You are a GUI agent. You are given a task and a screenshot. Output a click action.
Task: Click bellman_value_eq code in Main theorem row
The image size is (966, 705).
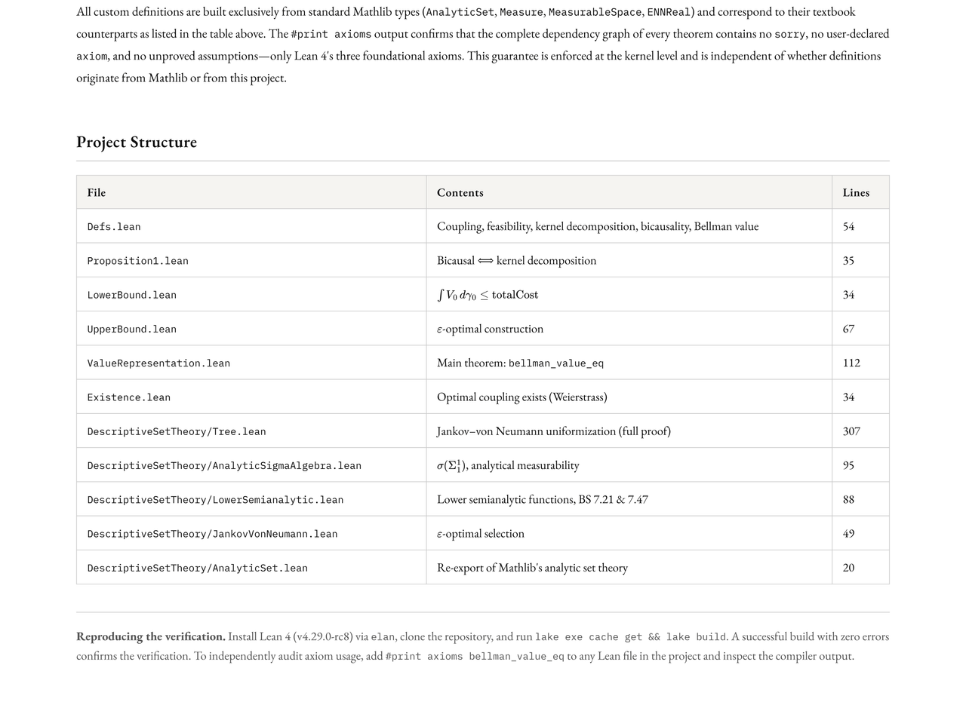556,363
